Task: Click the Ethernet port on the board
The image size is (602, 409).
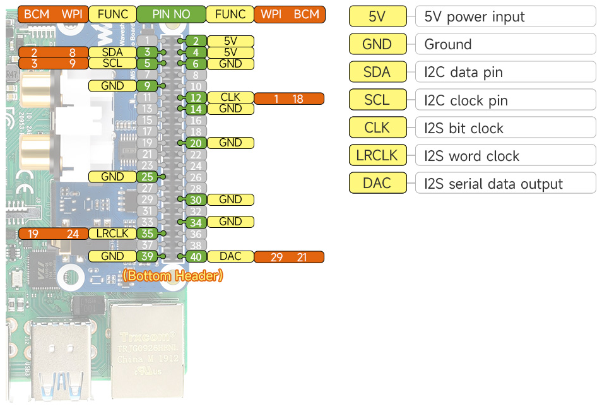Action: click(x=146, y=344)
